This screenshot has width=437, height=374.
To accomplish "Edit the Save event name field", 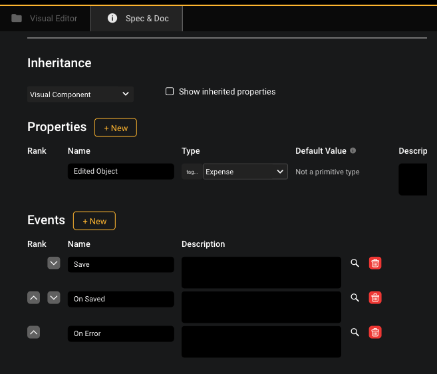I will tap(121, 264).
